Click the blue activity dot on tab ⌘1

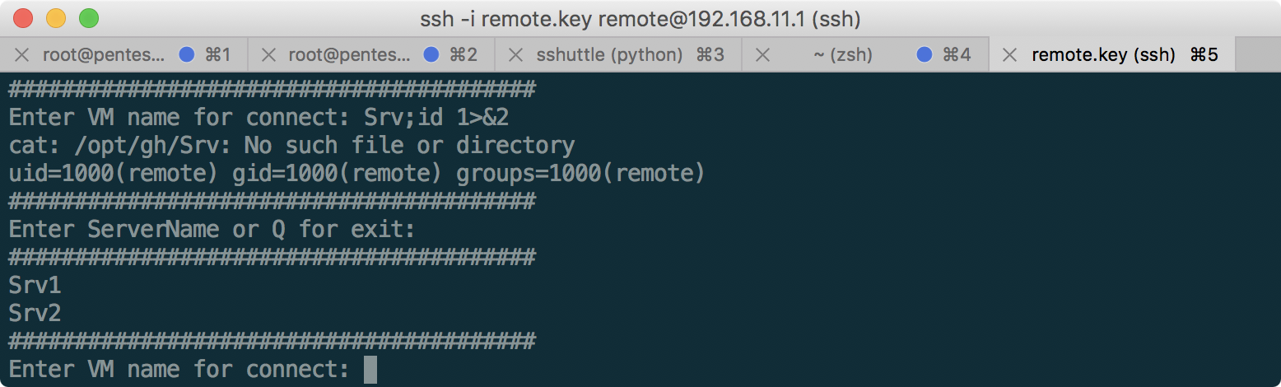click(x=186, y=55)
